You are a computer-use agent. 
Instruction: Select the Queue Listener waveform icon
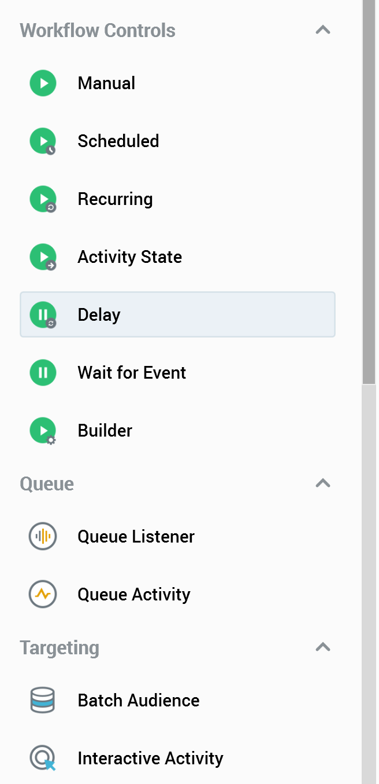(x=43, y=536)
